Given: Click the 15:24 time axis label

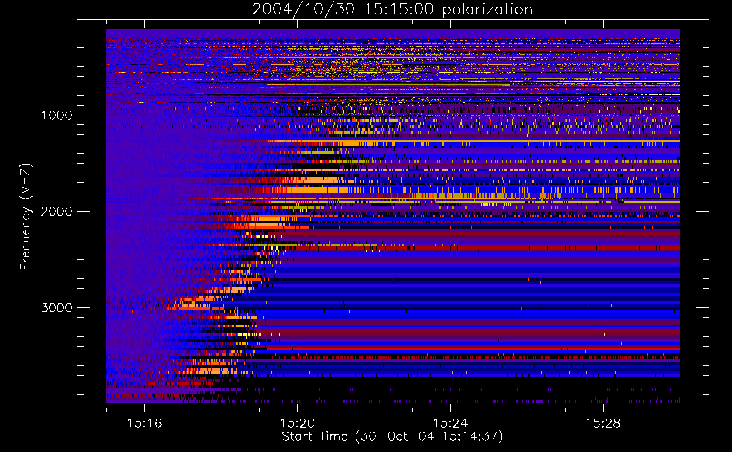Looking at the screenshot, I should click(x=450, y=423).
